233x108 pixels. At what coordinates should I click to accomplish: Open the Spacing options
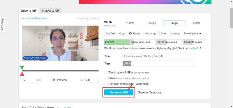click(175, 33)
